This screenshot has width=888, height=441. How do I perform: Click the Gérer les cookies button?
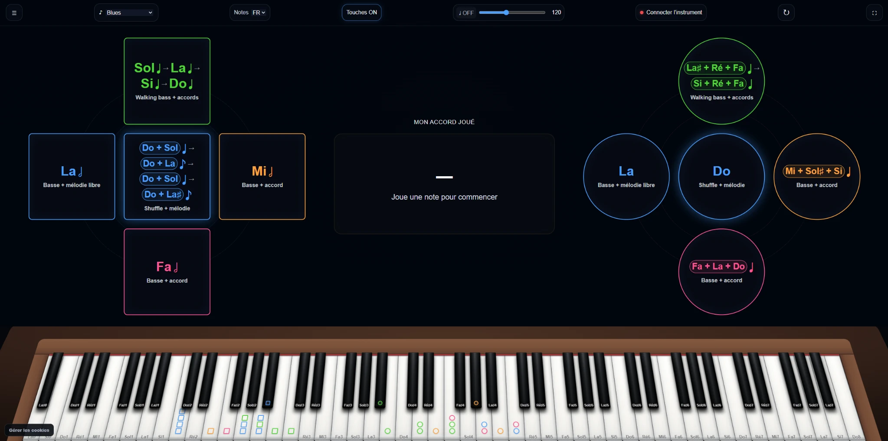[29, 430]
